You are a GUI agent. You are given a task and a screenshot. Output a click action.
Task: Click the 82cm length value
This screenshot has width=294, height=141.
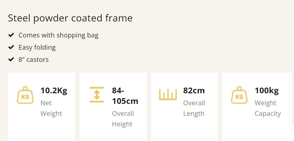point(194,90)
